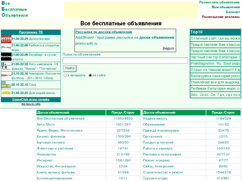This screenshot has width=242, height=181.
Task: Click the 'поставьте себе' small link
Action: coord(31,104)
